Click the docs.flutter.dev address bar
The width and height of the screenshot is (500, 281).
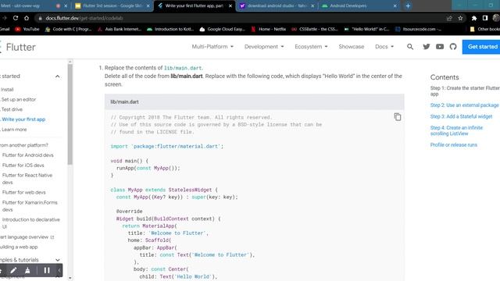click(239, 18)
